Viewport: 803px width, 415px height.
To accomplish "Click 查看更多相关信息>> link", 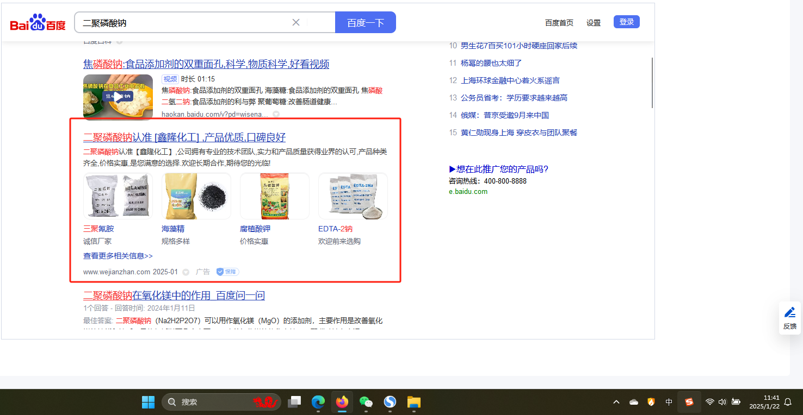I will click(118, 255).
